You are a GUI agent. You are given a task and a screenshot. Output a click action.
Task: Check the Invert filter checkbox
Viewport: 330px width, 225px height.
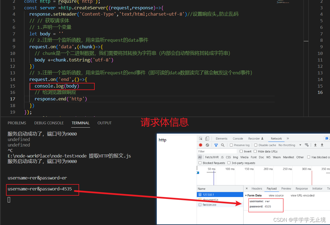coord(241,151)
